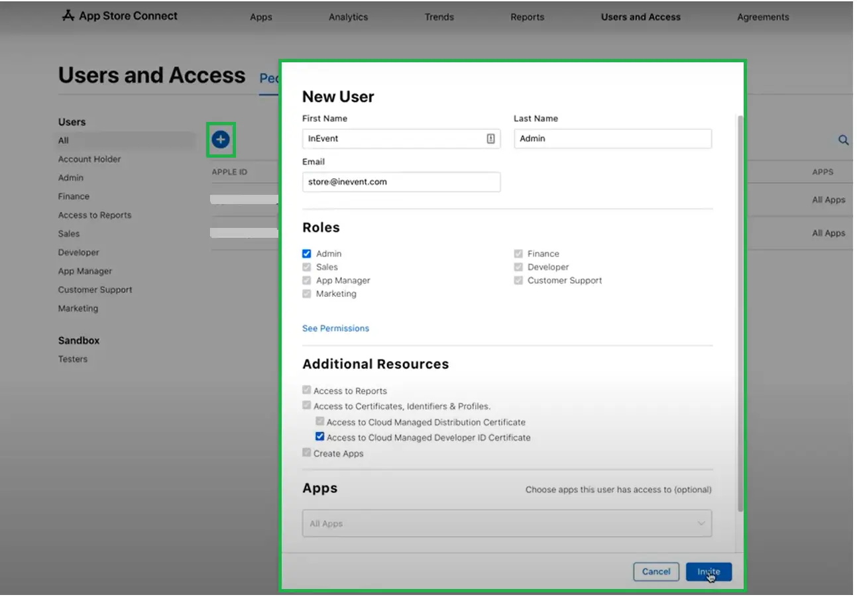Click the Email input field
The image size is (857, 597).
tap(401, 182)
